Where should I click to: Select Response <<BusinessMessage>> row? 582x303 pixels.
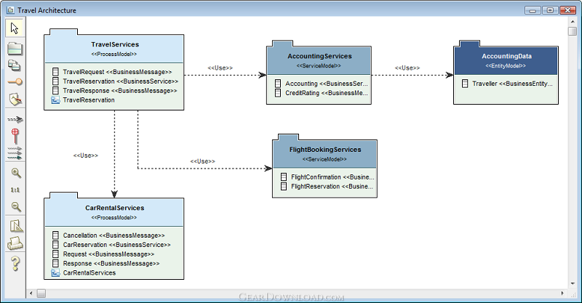click(x=106, y=263)
